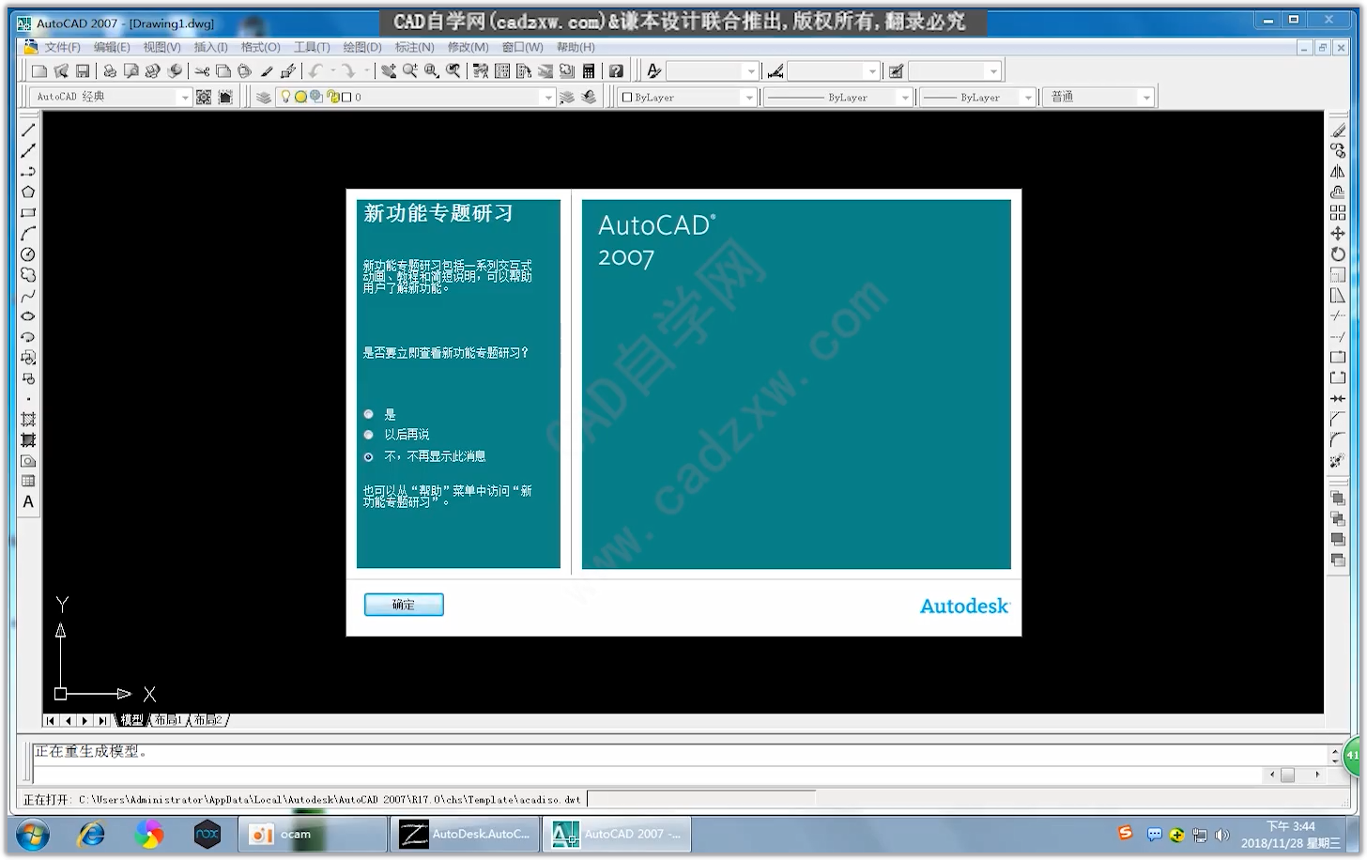This screenshot has width=1367, height=860.
Task: Select the Explode modify tool
Action: coord(1338,460)
